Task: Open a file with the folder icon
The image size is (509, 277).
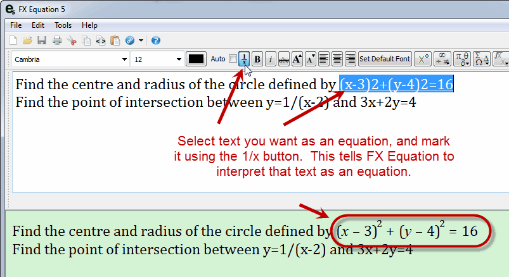Action: click(x=28, y=40)
